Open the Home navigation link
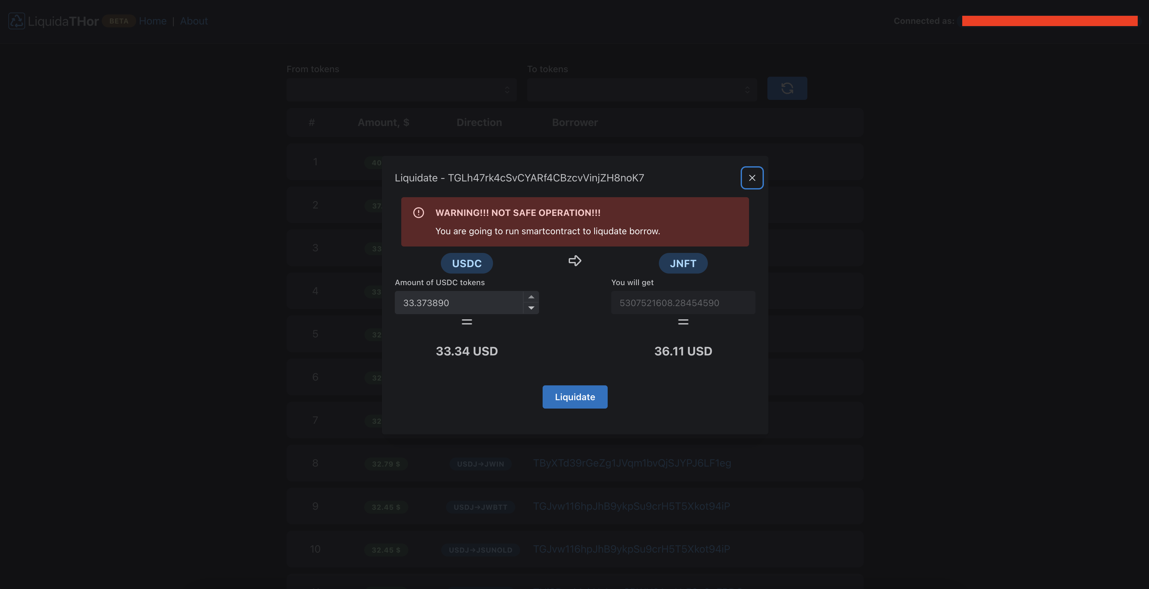 tap(153, 21)
